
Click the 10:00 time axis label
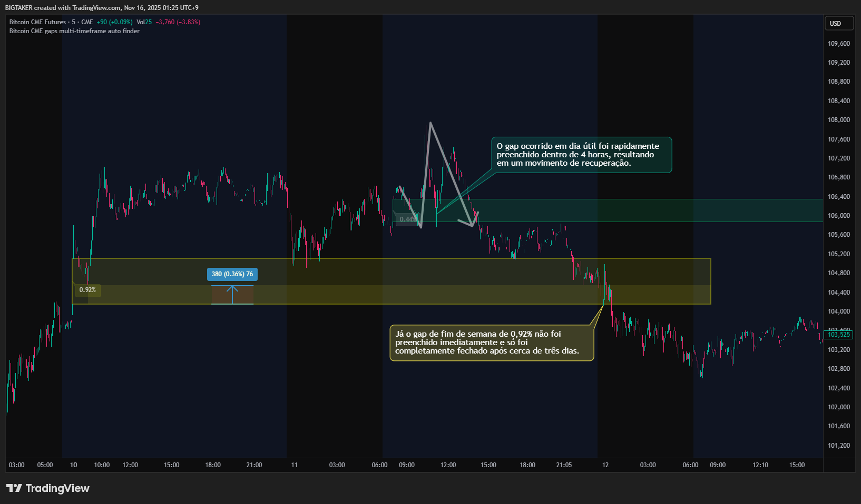(x=102, y=465)
